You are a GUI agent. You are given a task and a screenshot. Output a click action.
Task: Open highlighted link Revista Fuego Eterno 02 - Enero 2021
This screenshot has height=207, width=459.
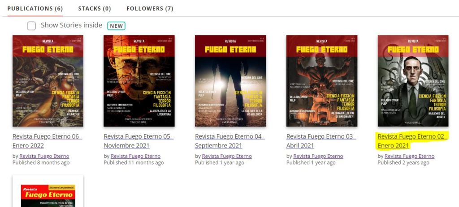pyautogui.click(x=413, y=141)
